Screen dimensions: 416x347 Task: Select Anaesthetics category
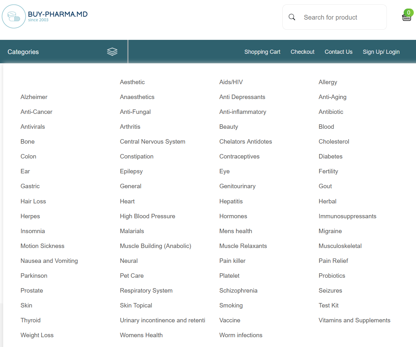[x=137, y=97]
